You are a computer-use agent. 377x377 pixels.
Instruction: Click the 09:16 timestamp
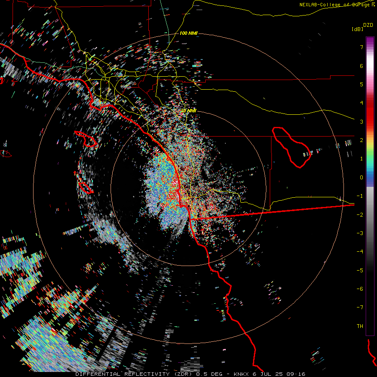(296, 374)
